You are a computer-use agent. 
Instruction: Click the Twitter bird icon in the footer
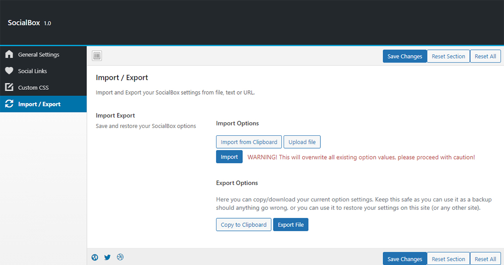tap(107, 257)
